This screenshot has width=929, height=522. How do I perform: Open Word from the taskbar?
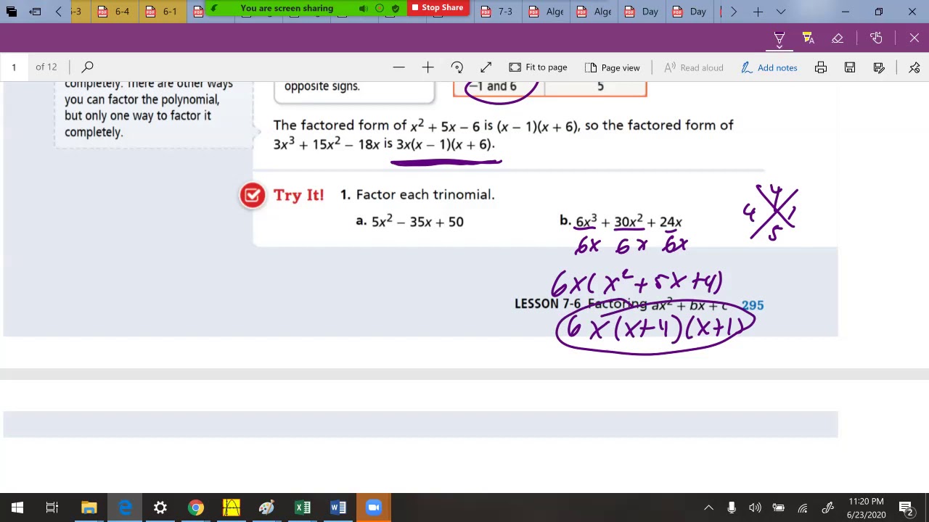[338, 507]
